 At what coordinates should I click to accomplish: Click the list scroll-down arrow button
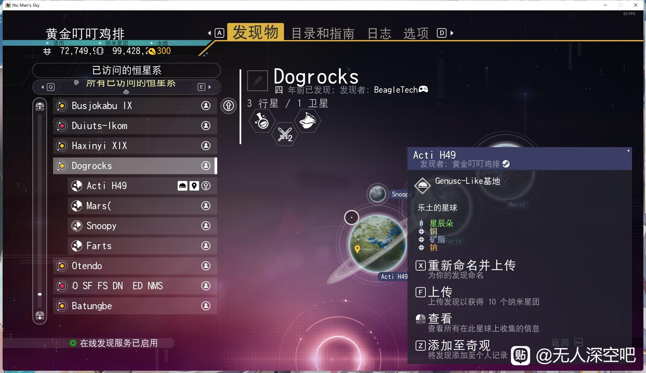[40, 316]
